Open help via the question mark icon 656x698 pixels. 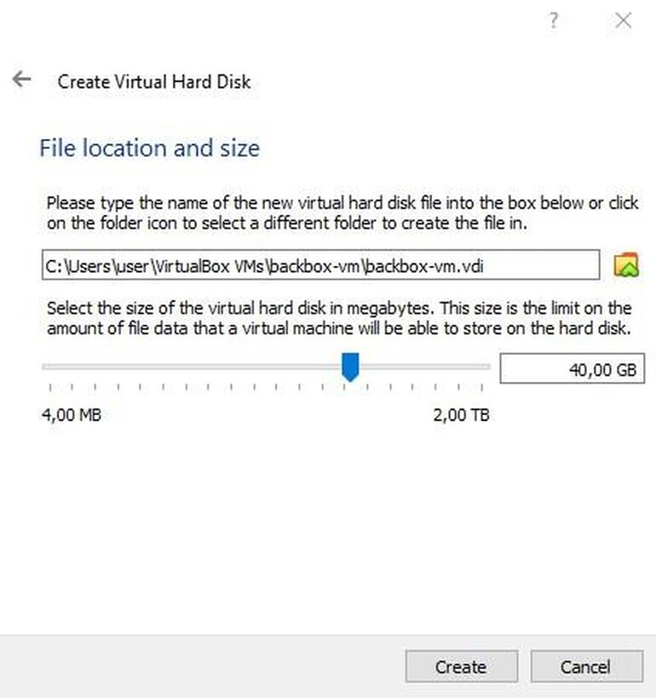[x=553, y=20]
